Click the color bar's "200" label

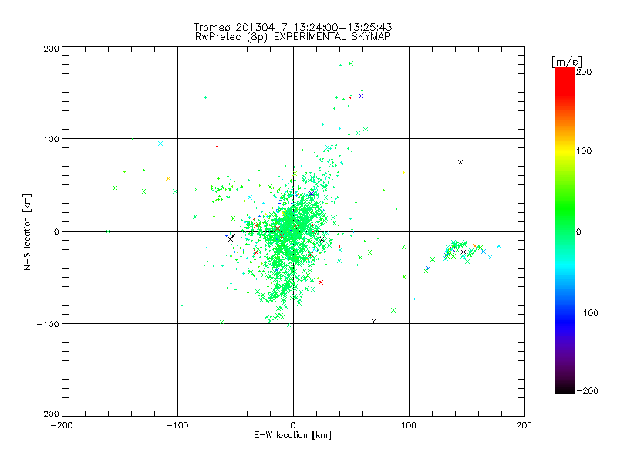584,72
